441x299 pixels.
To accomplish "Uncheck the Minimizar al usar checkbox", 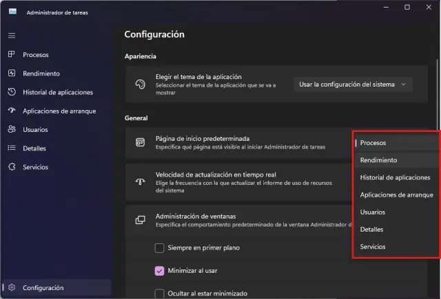I will [x=159, y=271].
